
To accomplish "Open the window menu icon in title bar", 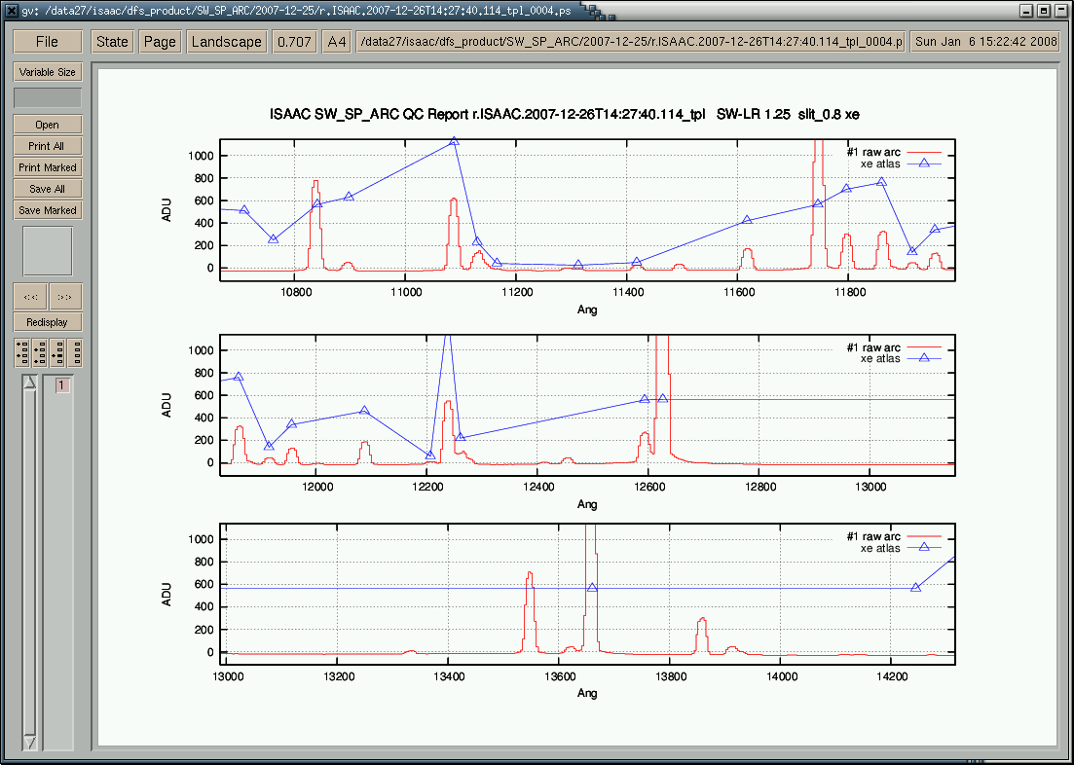I will point(11,11).
